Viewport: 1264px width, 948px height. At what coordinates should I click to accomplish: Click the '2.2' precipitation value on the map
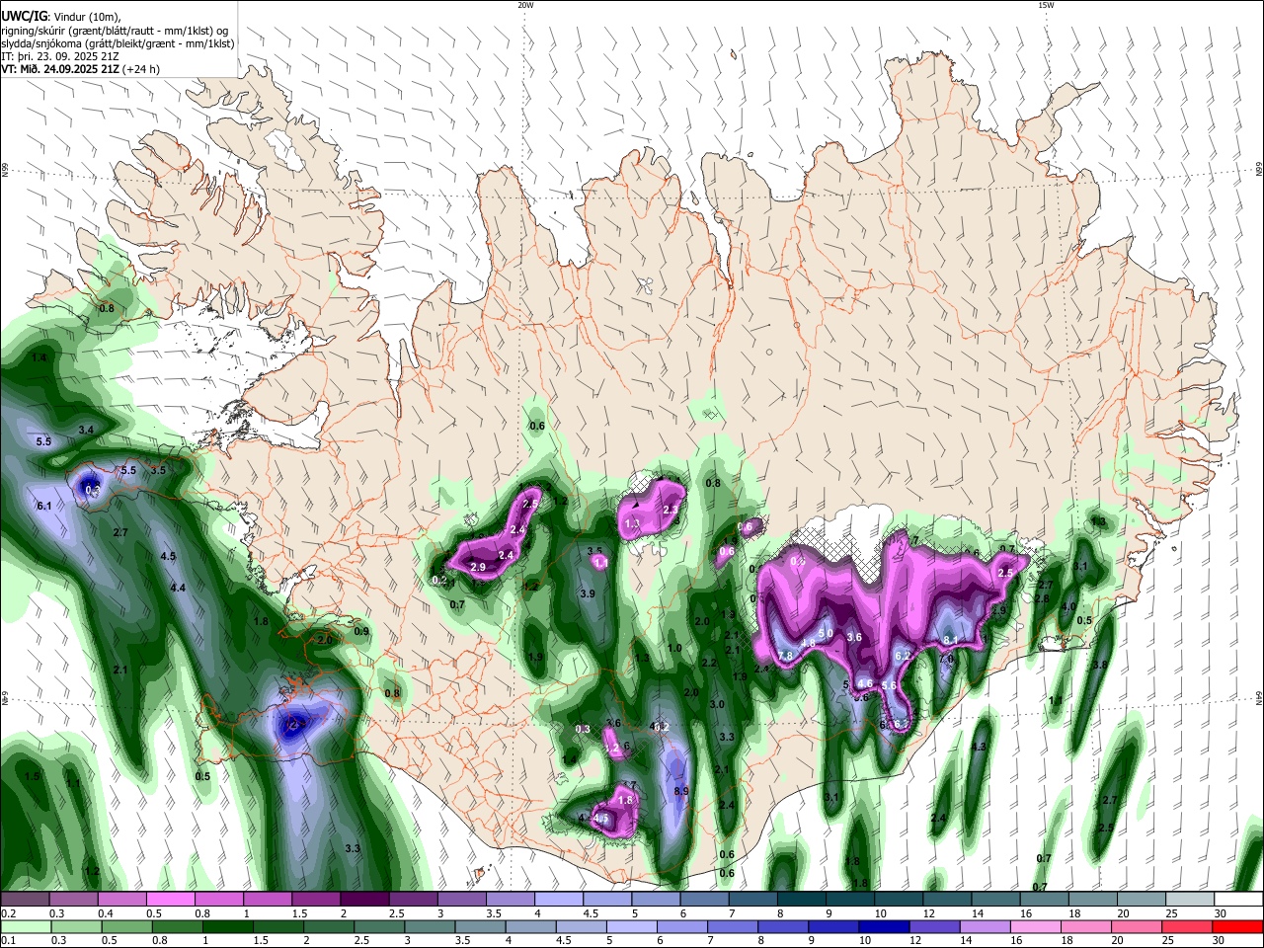tap(708, 663)
